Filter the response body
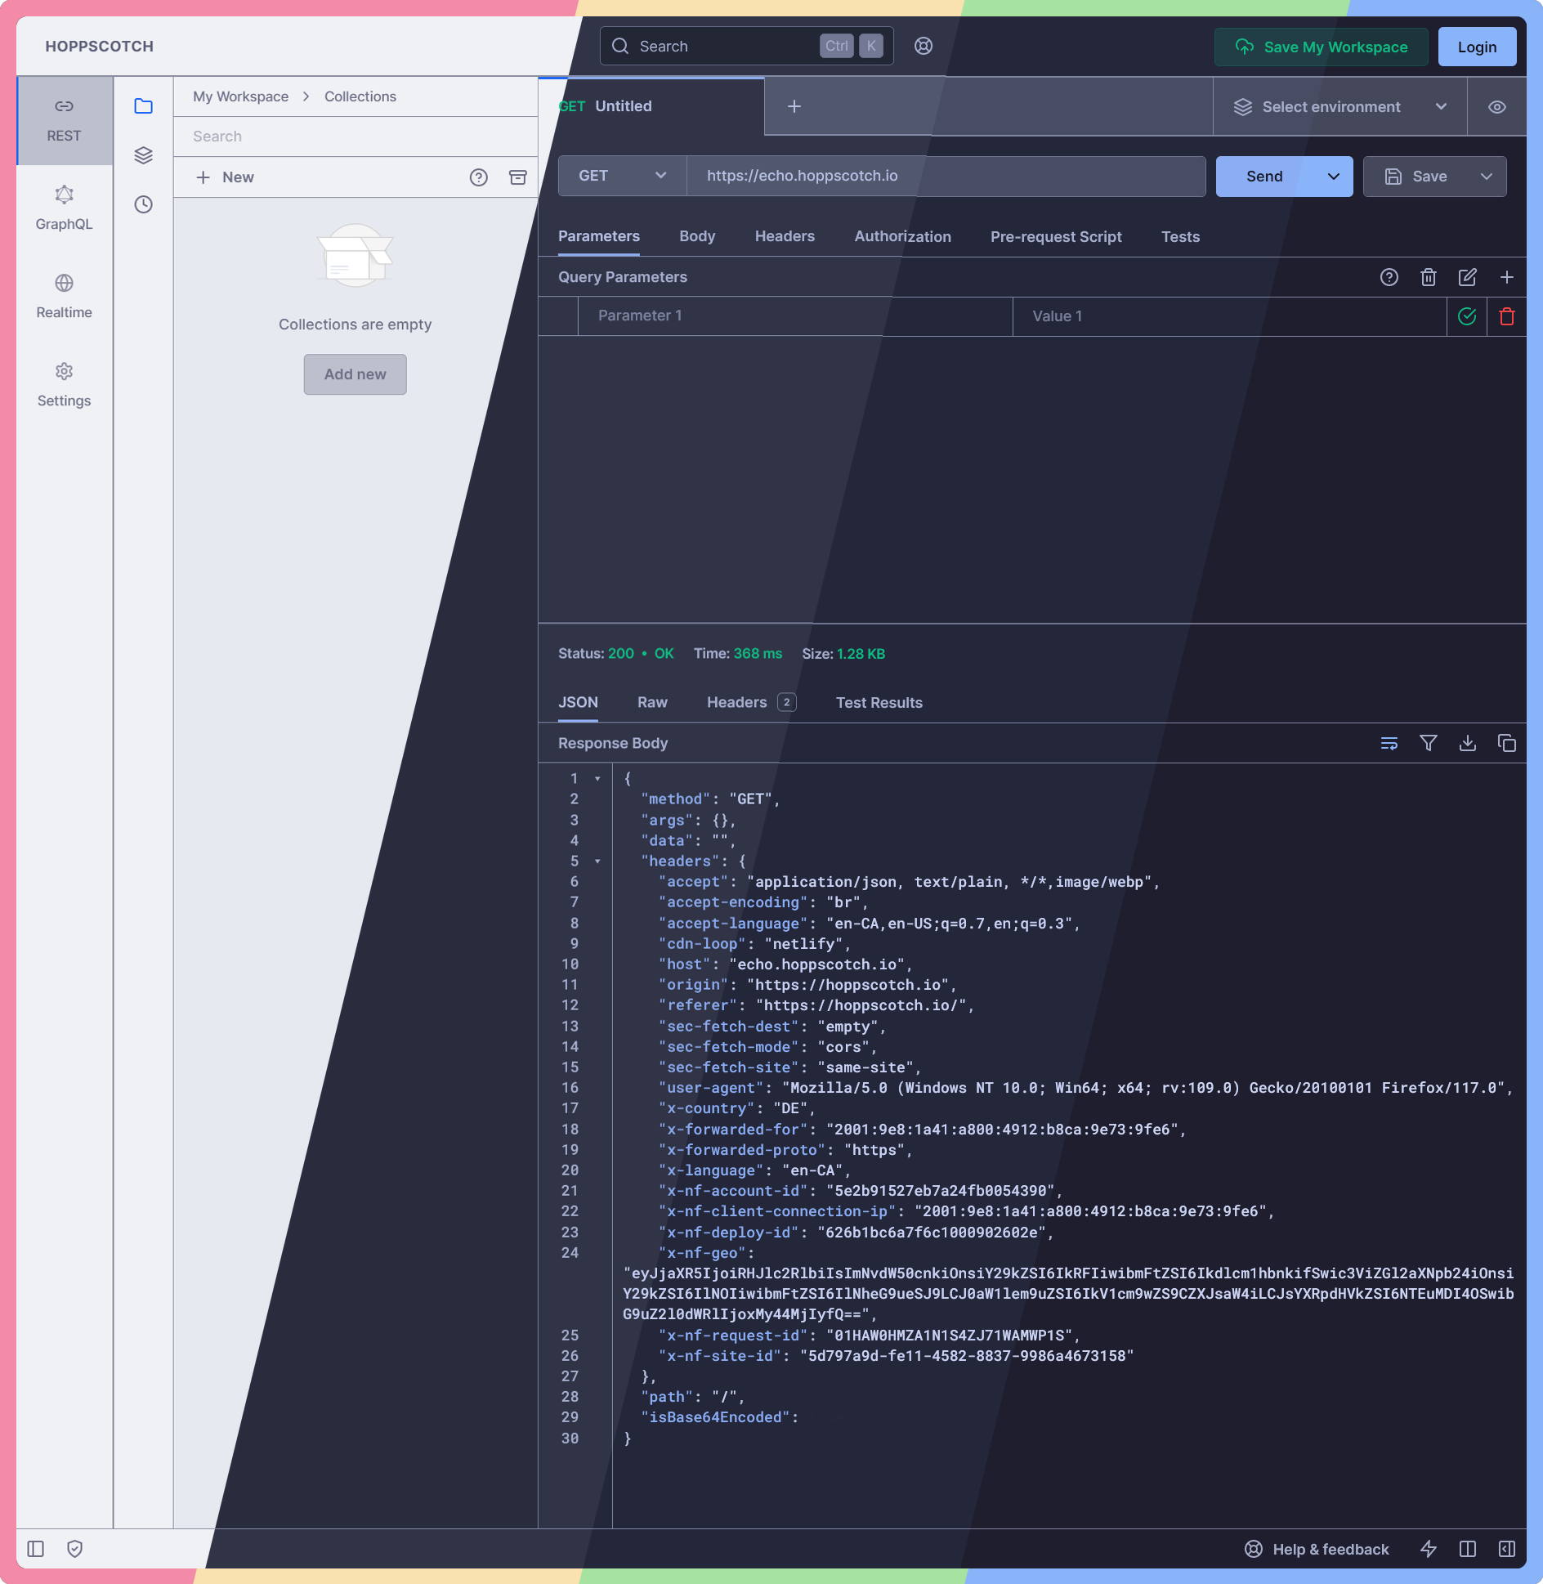Screen dimensions: 1543x1584 click(x=1429, y=743)
